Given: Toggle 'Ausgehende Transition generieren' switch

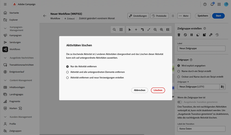Looking at the screenshot, I should (180, 102).
